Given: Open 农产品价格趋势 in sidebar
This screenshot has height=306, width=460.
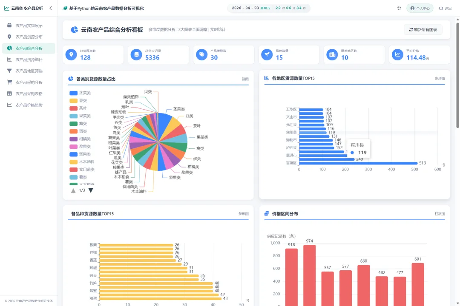Looking at the screenshot, I should pos(29,105).
